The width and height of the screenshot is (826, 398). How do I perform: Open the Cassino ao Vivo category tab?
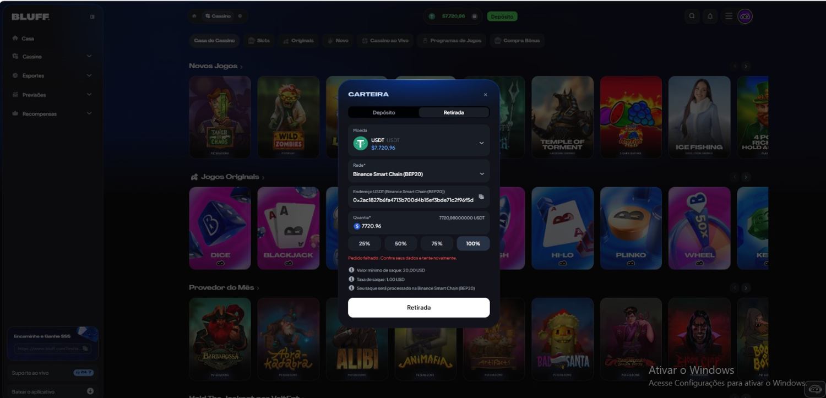[x=385, y=41]
